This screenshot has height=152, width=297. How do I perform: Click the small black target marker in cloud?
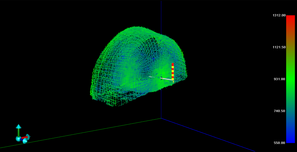pos(161,77)
